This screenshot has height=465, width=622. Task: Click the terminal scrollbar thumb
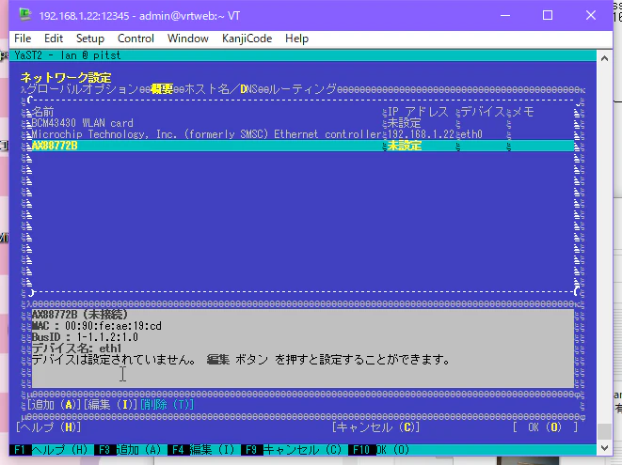604,432
